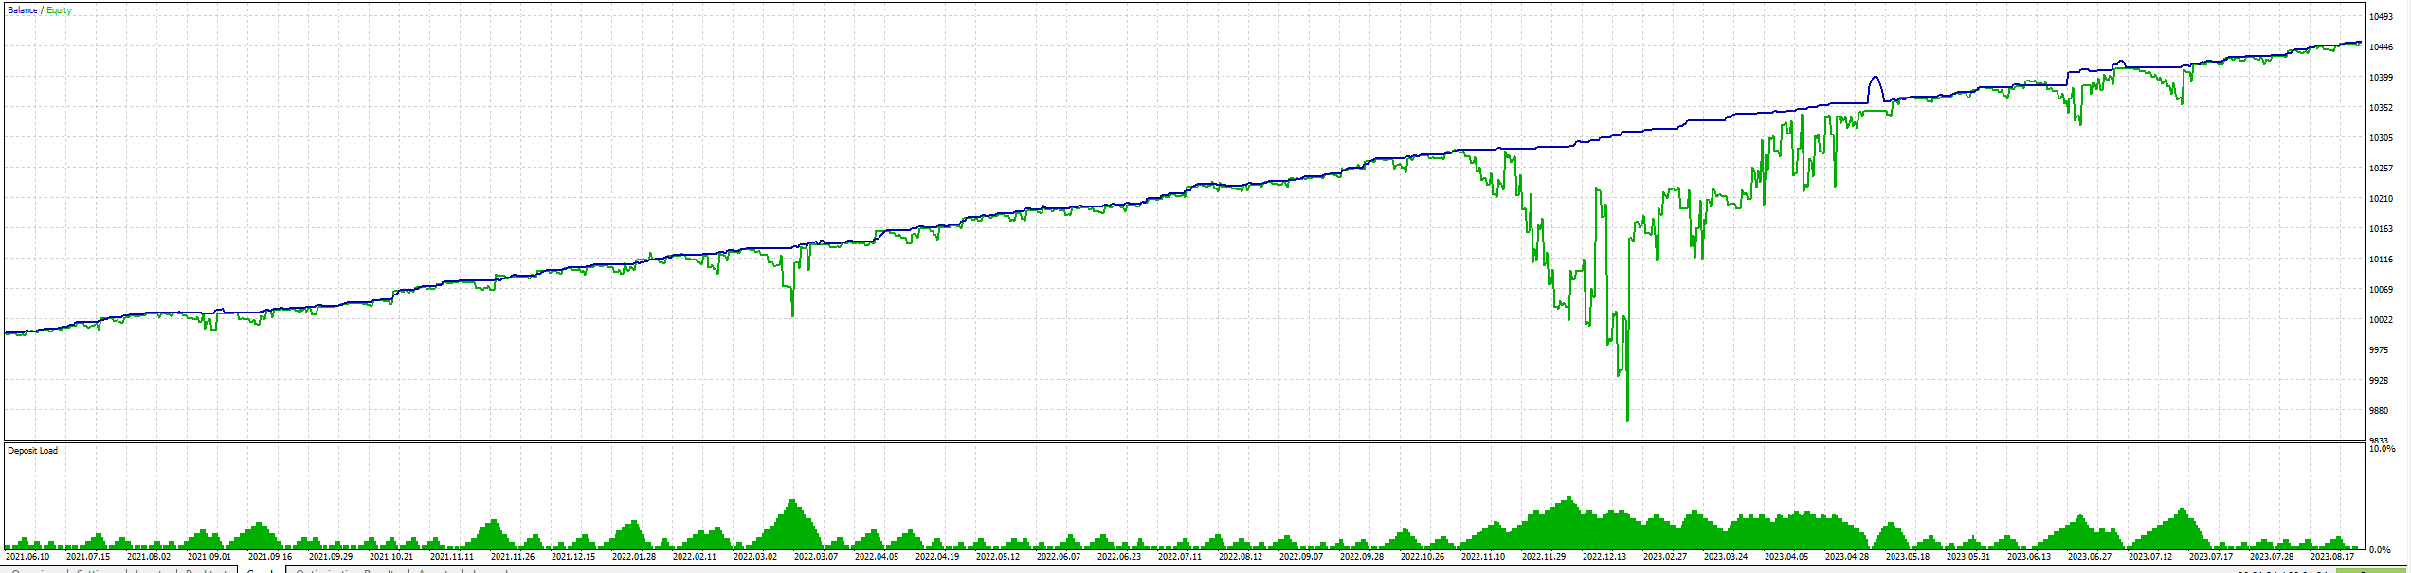Click the 10.0% deposit load scale label
Image resolution: width=2411 pixels, height=573 pixels.
click(x=2381, y=449)
